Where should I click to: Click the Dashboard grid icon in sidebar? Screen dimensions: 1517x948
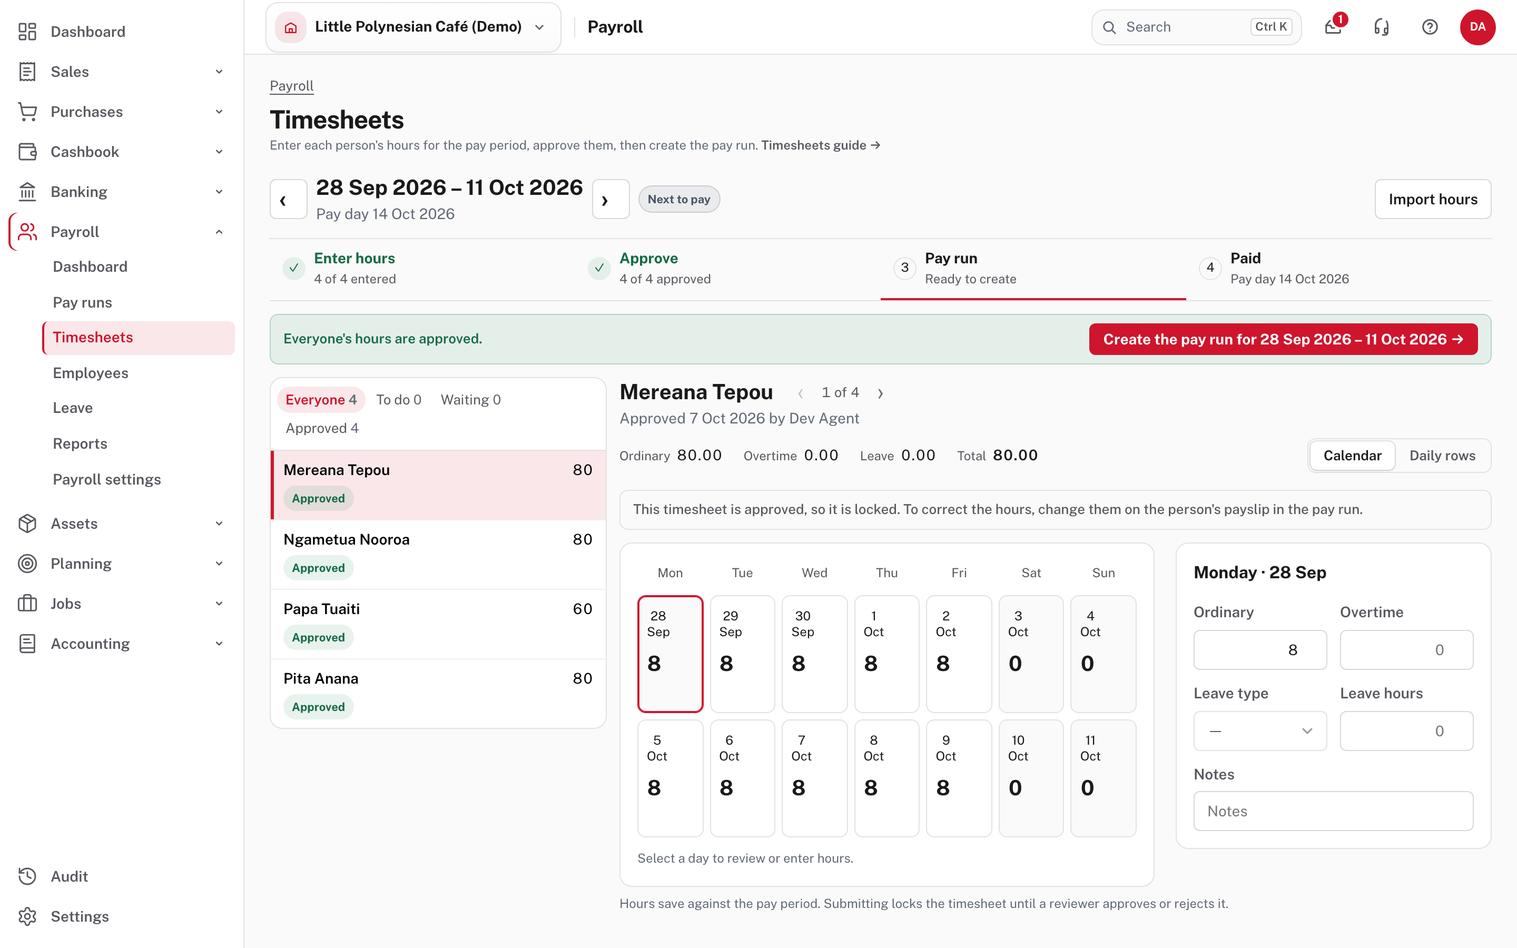pyautogui.click(x=27, y=32)
